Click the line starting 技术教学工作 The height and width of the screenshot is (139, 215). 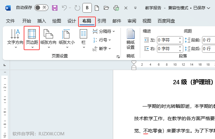pos(174,118)
